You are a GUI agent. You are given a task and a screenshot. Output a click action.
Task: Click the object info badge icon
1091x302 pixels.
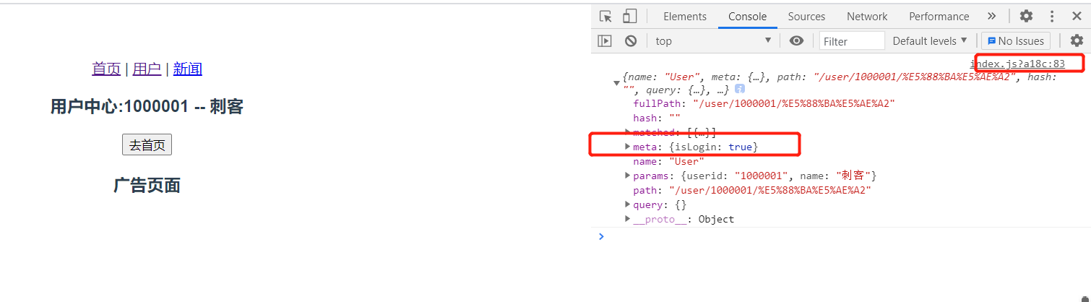tap(740, 88)
